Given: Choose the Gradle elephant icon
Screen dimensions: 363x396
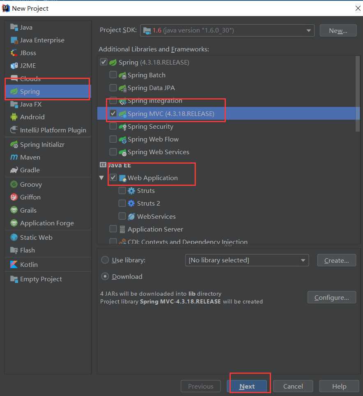Looking at the screenshot, I should point(14,170).
